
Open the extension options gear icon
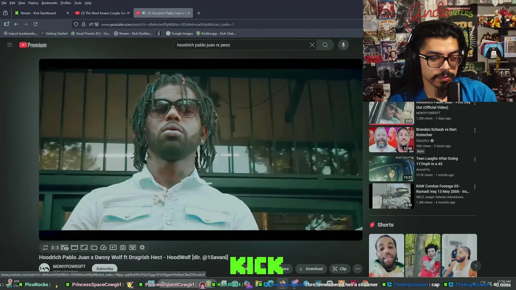pos(142,247)
